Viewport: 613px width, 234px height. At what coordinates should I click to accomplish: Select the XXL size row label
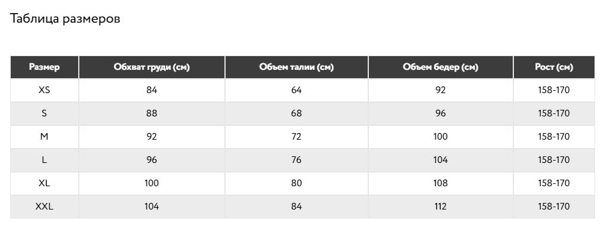click(44, 206)
